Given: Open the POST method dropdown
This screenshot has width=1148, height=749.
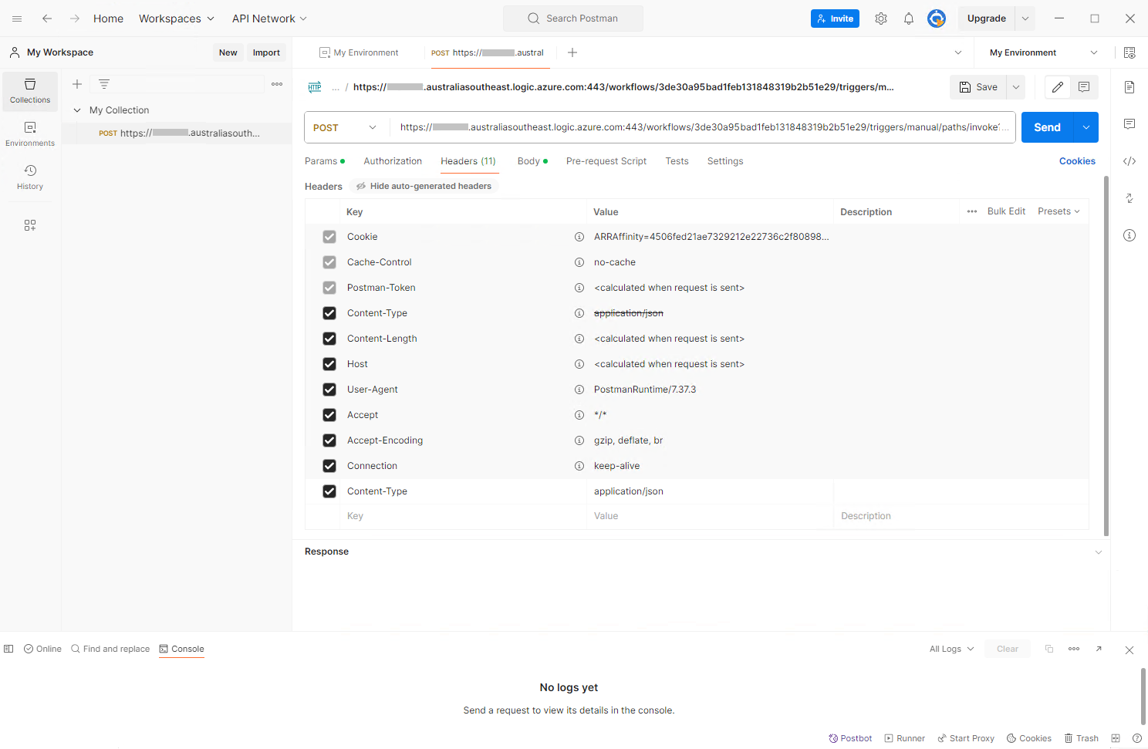Looking at the screenshot, I should [x=346, y=127].
